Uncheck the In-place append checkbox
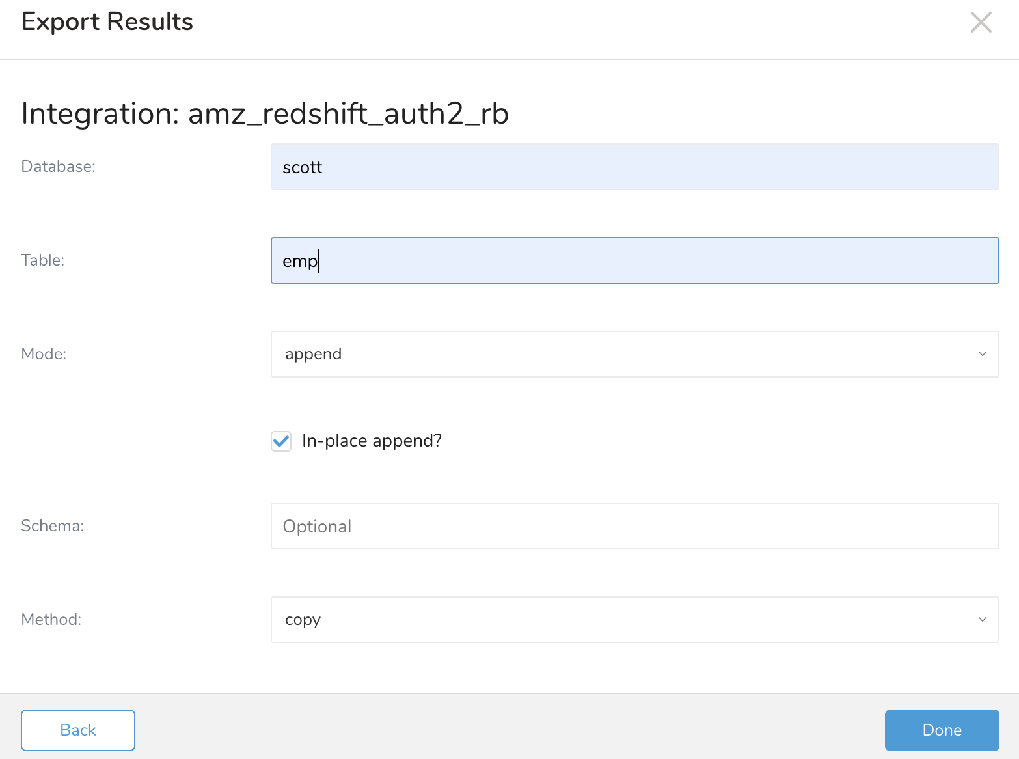Image resolution: width=1019 pixels, height=759 pixels. pos(281,441)
